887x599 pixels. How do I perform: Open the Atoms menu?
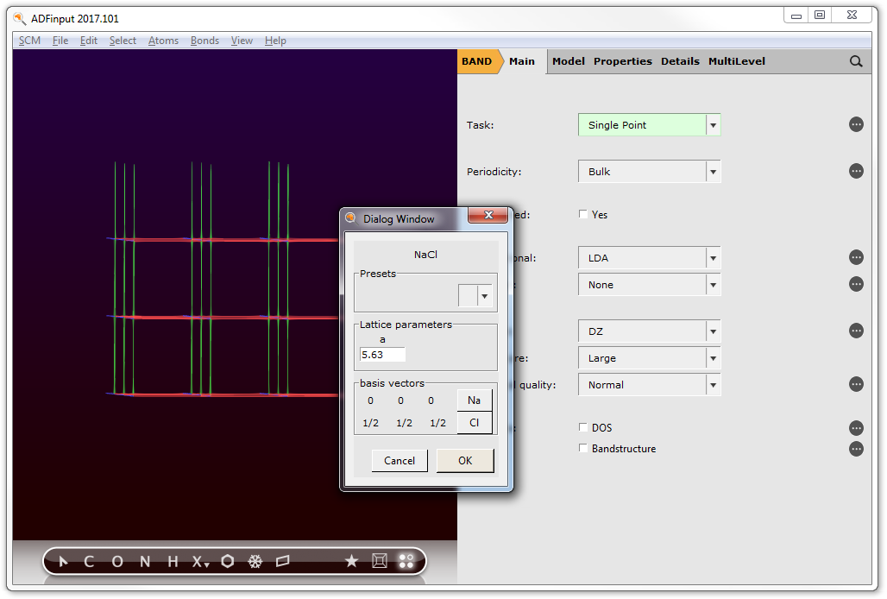(163, 41)
